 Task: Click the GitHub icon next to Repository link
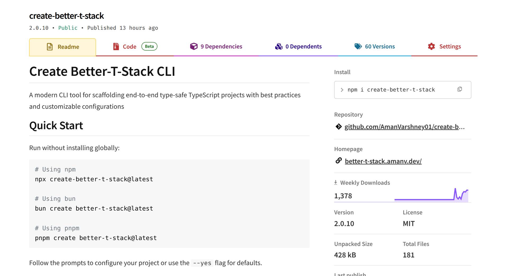[339, 127]
